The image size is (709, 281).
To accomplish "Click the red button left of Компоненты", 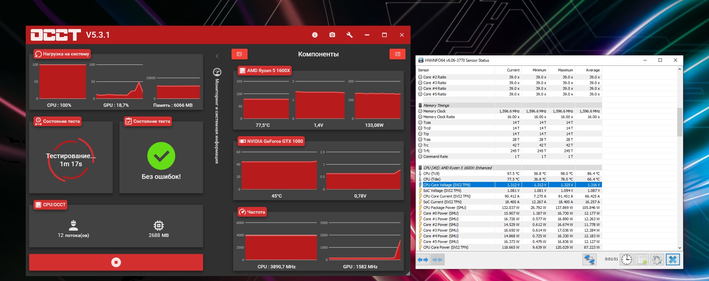I will click(240, 54).
